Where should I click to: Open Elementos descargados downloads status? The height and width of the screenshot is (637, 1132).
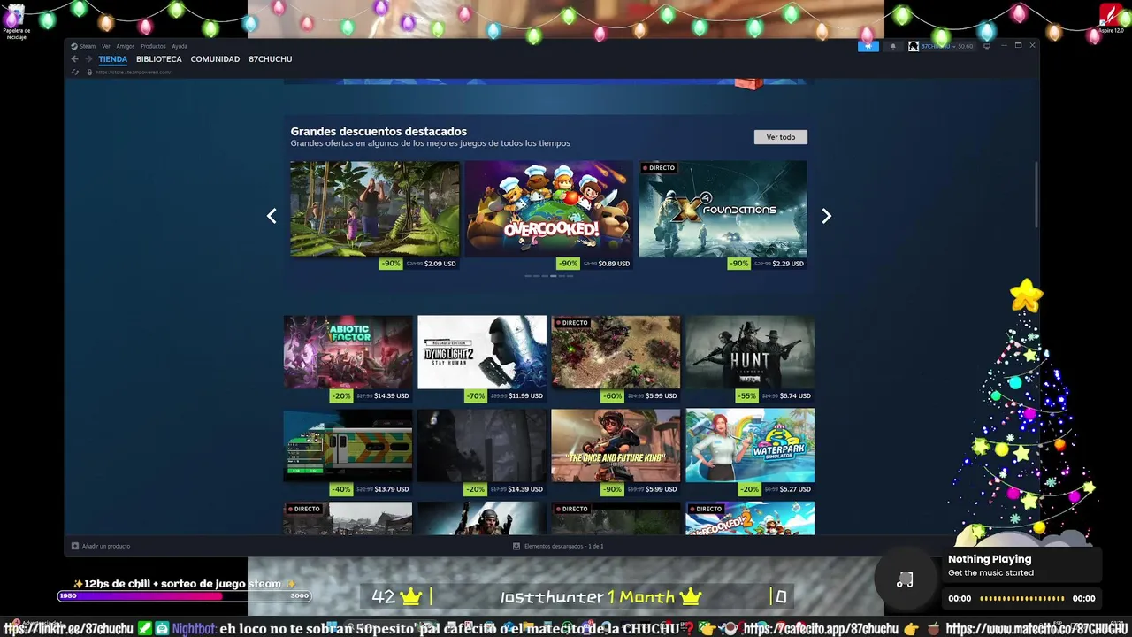coord(563,546)
